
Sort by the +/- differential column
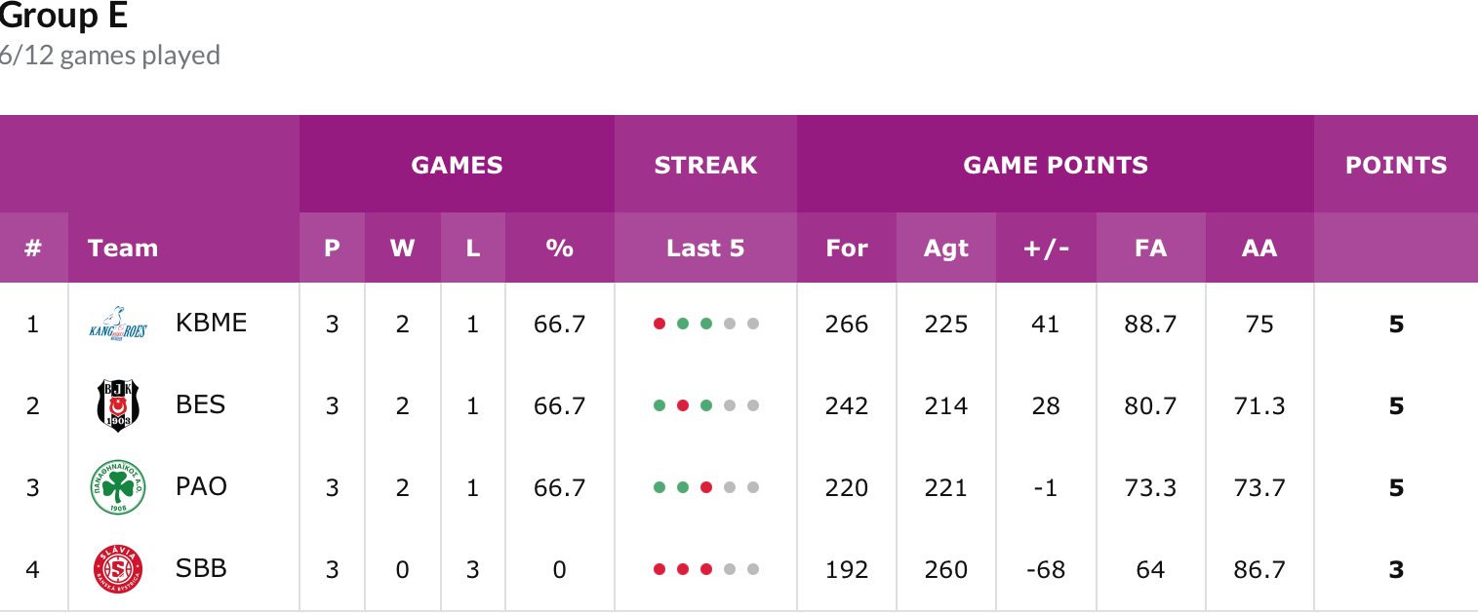[1046, 249]
